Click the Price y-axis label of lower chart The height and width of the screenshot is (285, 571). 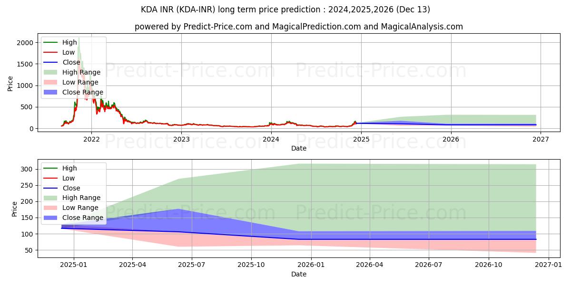[x=14, y=209]
